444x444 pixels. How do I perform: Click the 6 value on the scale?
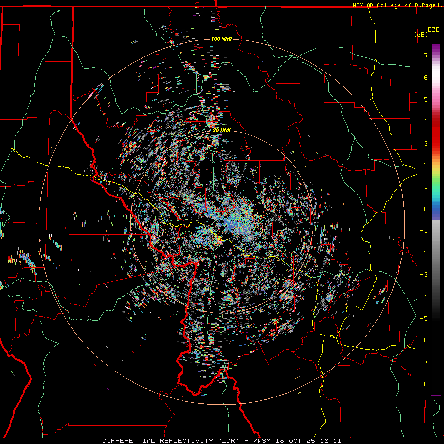[426, 77]
